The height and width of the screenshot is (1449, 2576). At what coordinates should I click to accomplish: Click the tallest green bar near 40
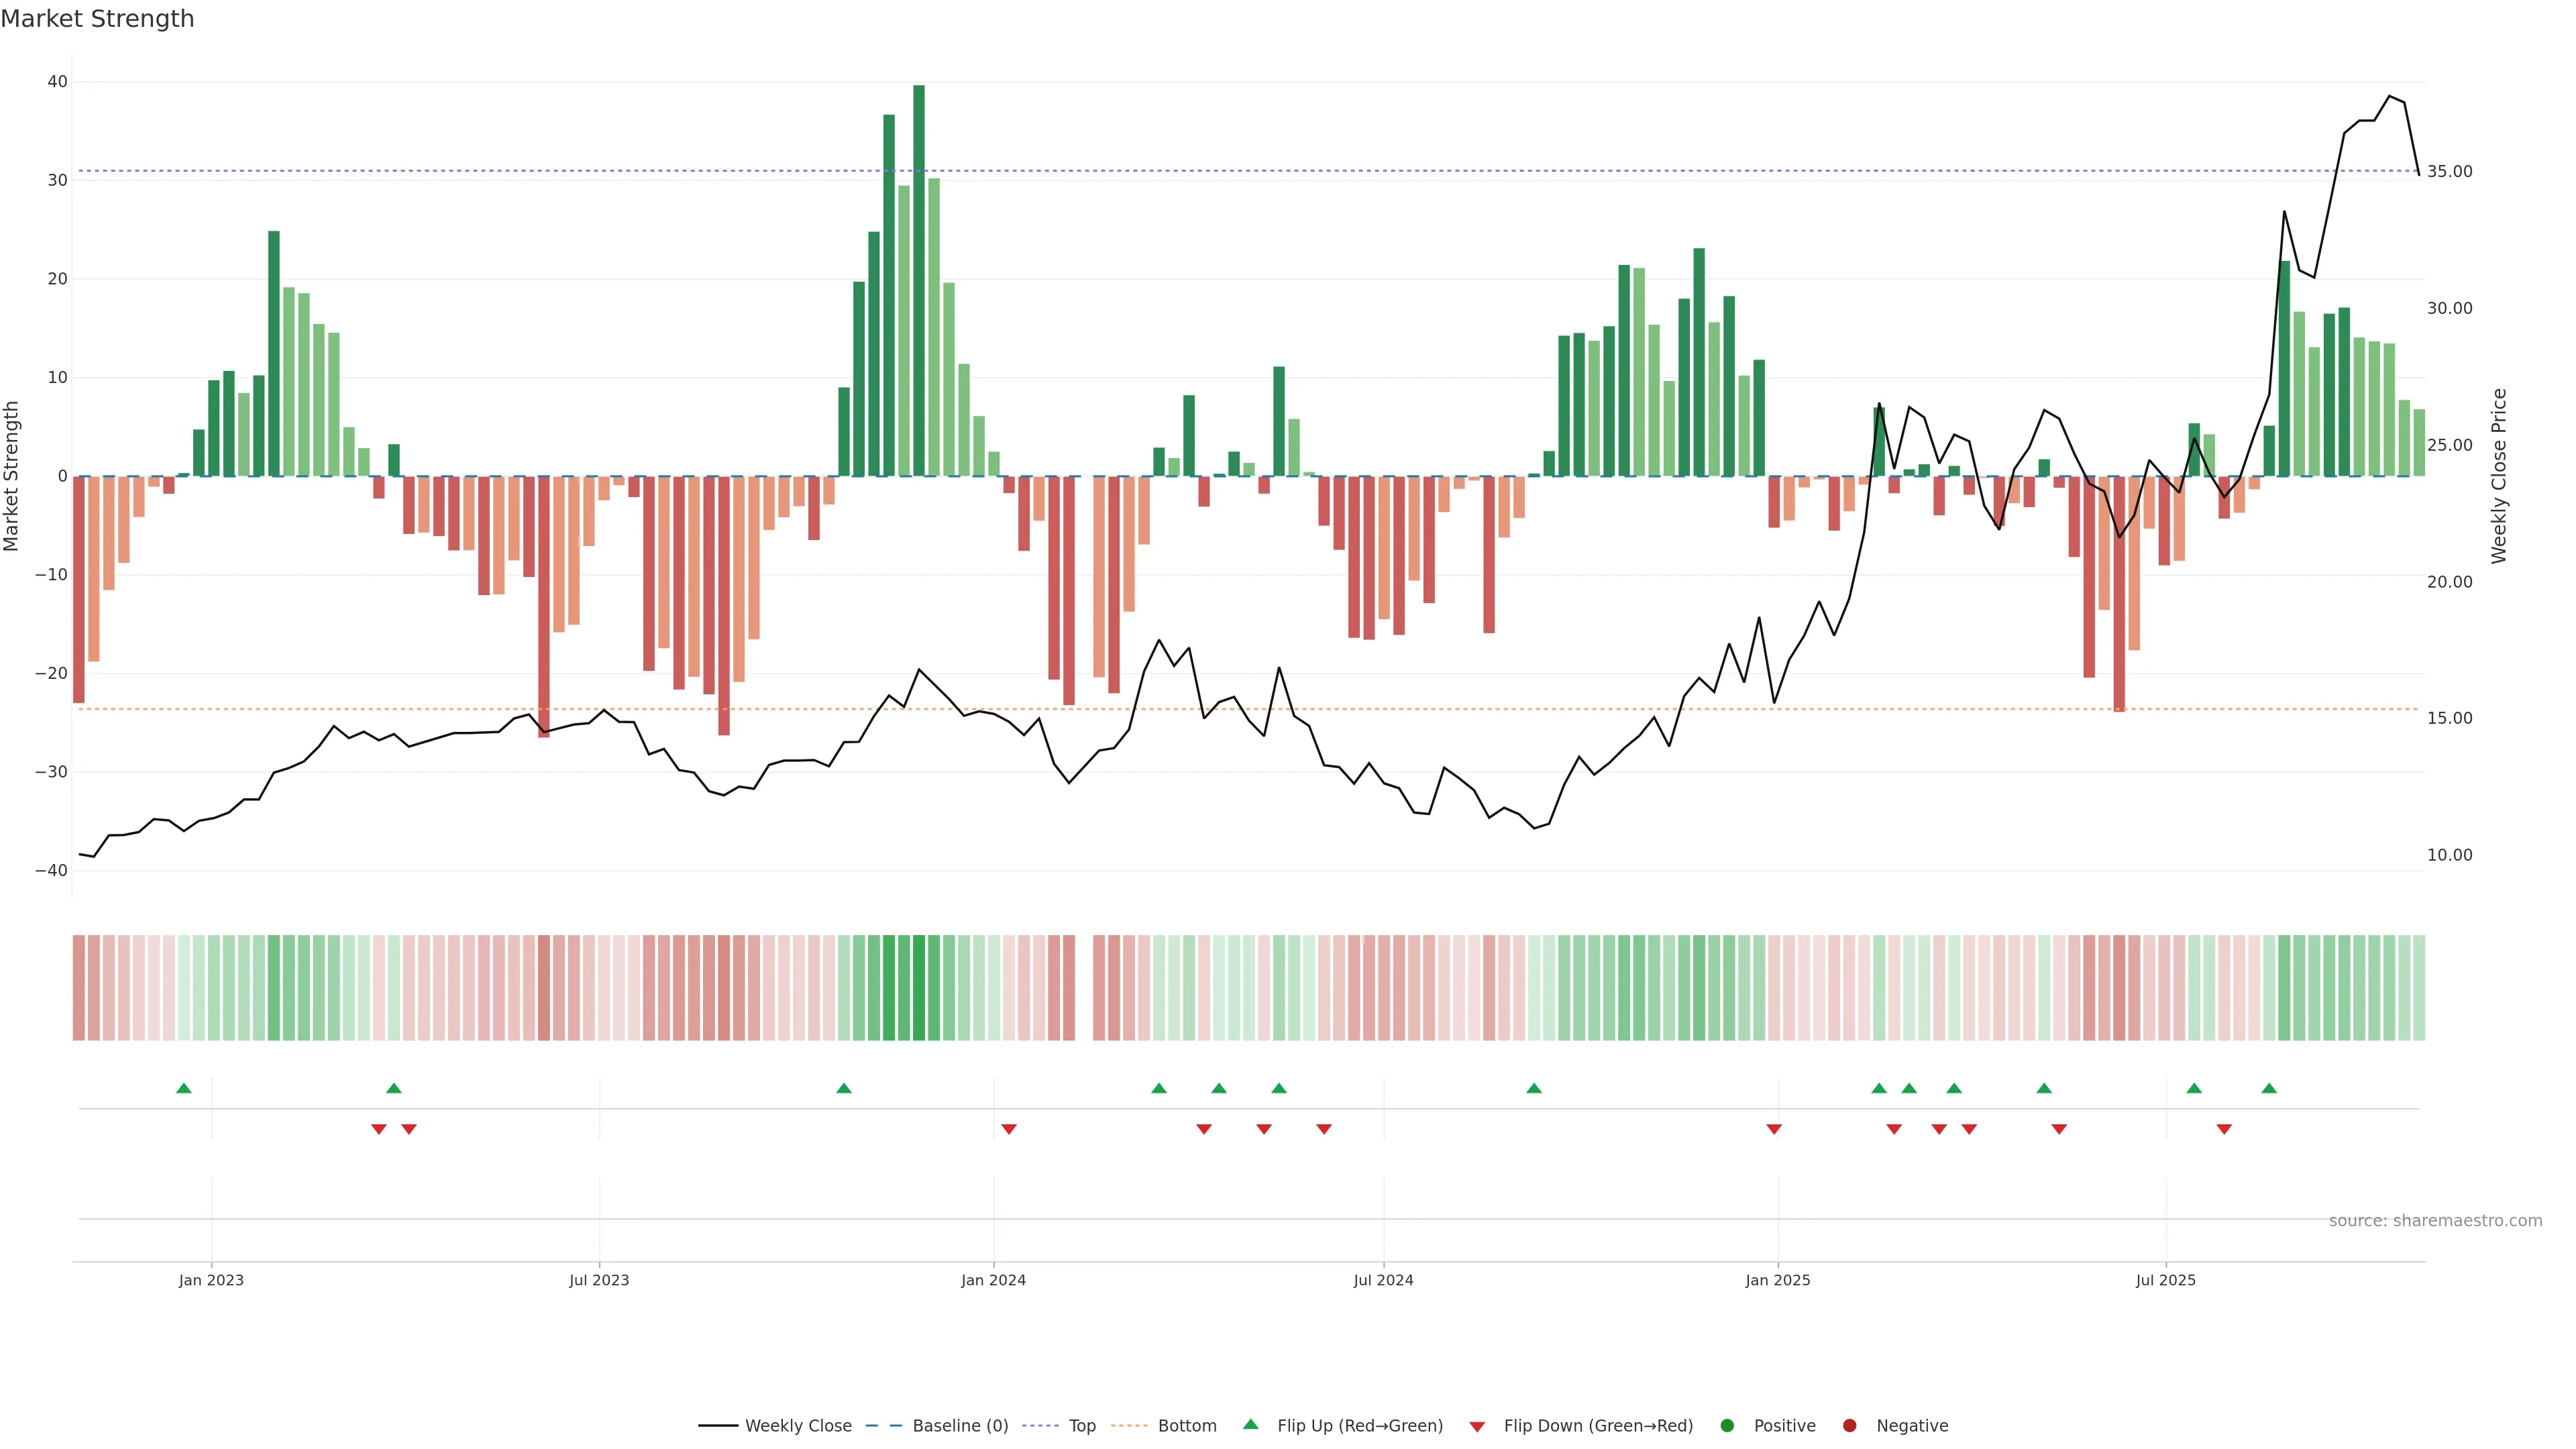pos(919,280)
